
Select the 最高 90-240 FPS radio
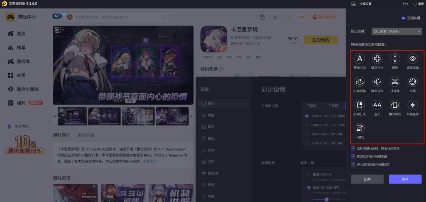tap(309, 188)
